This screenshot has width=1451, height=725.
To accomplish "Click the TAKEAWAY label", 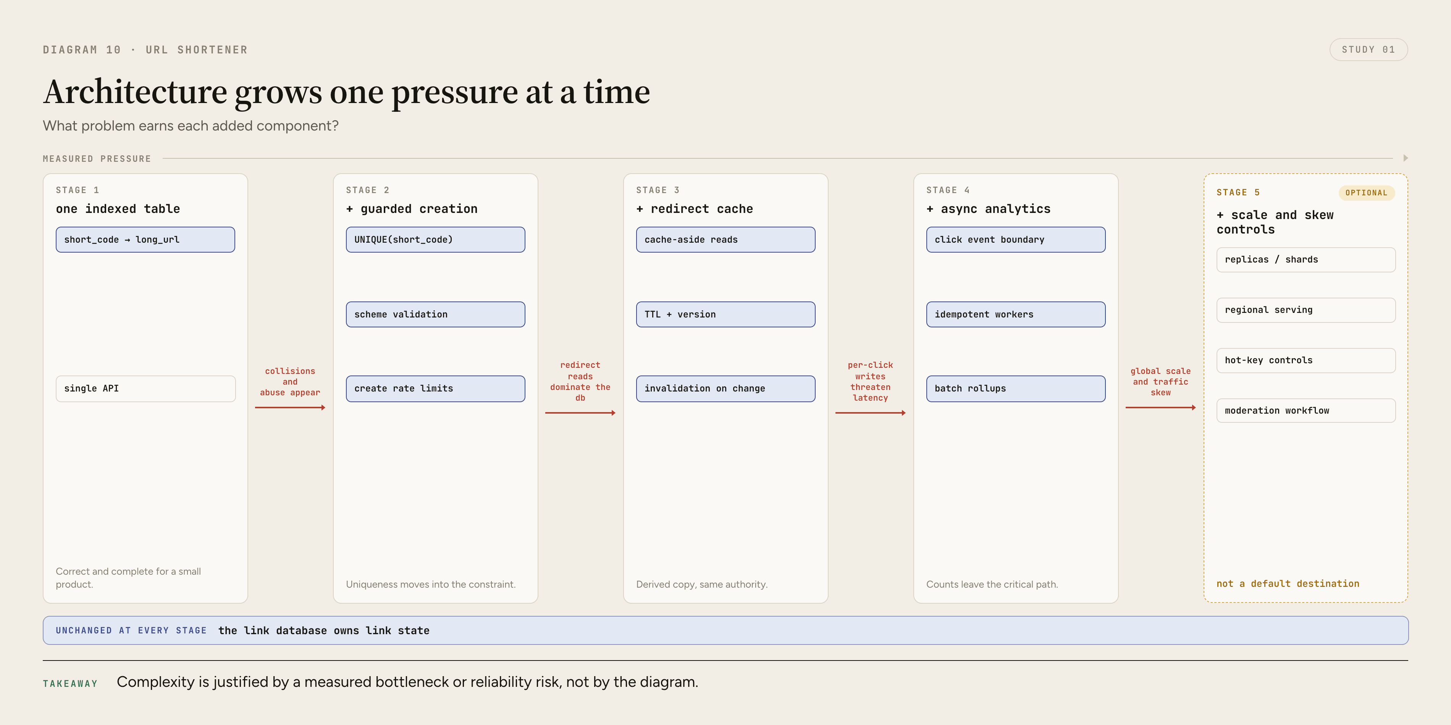I will point(70,683).
